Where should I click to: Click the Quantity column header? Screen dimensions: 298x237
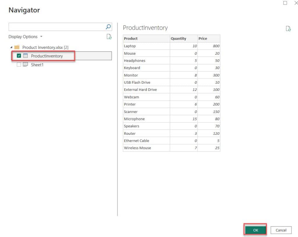point(184,38)
